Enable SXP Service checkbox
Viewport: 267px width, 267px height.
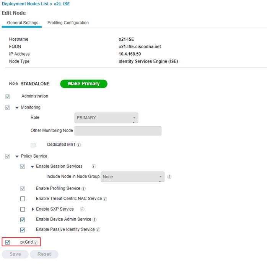point(23,209)
